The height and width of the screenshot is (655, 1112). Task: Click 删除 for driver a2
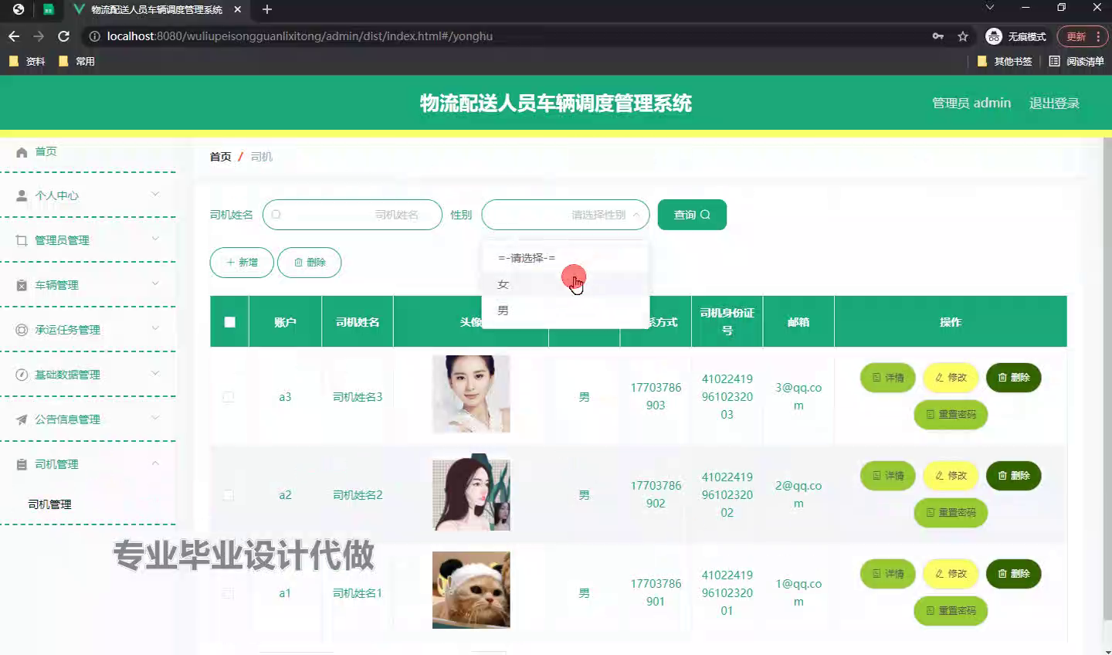coord(1013,476)
